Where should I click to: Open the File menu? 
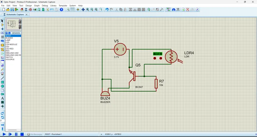pyautogui.click(x=3, y=6)
